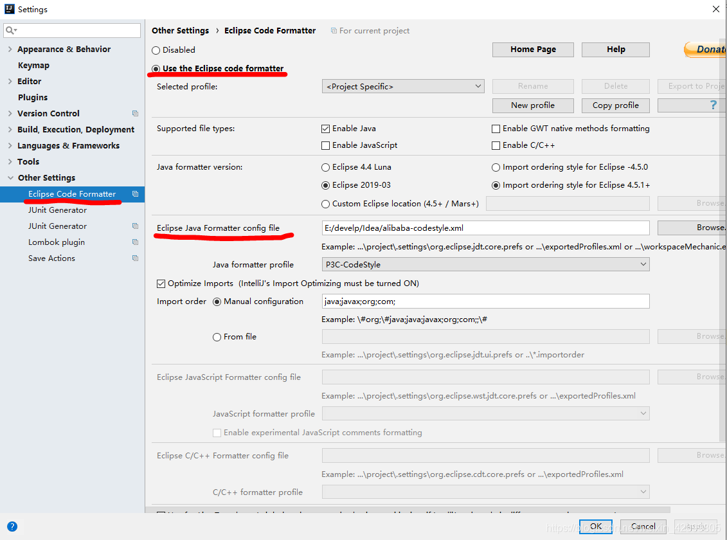Select Use the Eclipse code formatter

point(156,69)
